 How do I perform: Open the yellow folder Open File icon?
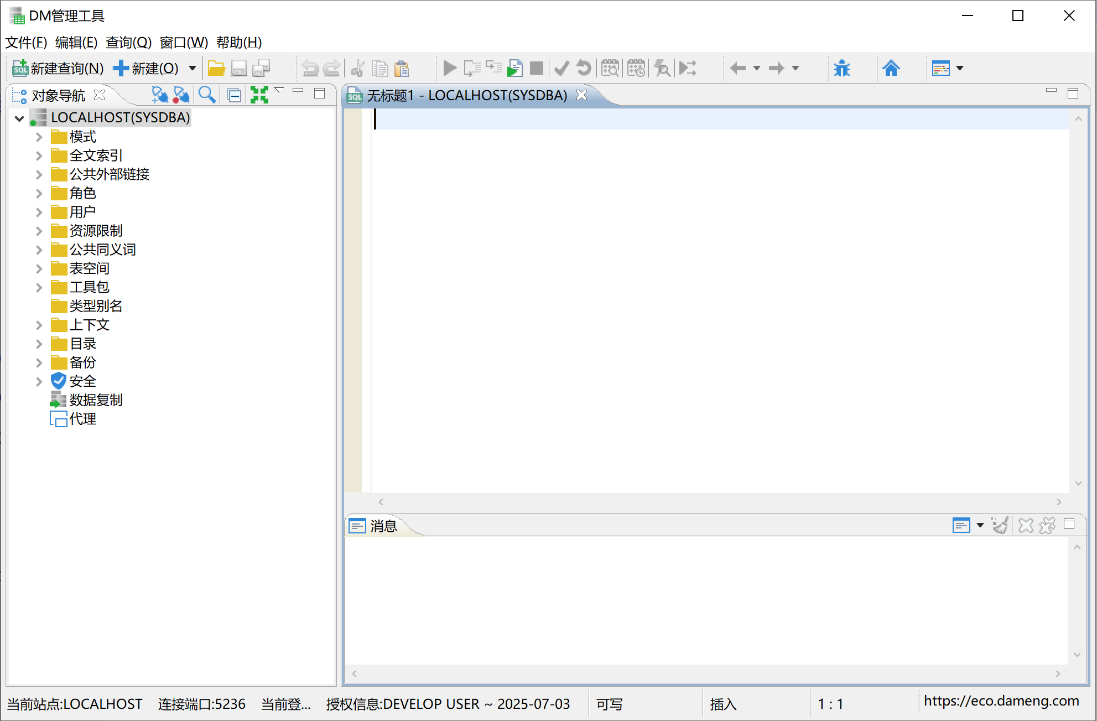[216, 68]
